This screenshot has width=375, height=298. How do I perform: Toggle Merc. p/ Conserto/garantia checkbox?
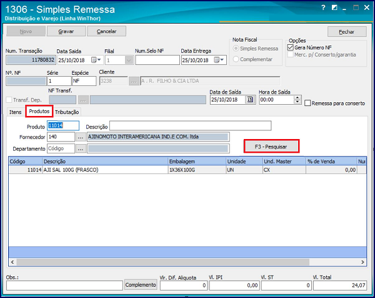point(291,55)
